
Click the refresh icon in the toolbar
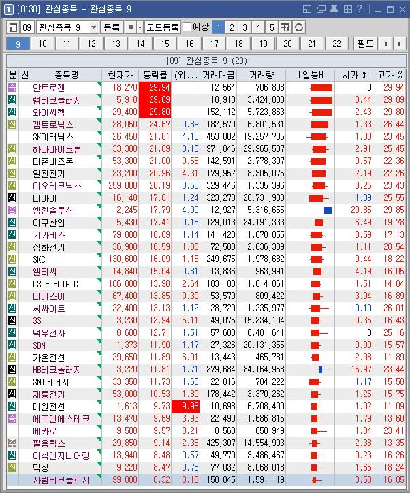pos(299,27)
